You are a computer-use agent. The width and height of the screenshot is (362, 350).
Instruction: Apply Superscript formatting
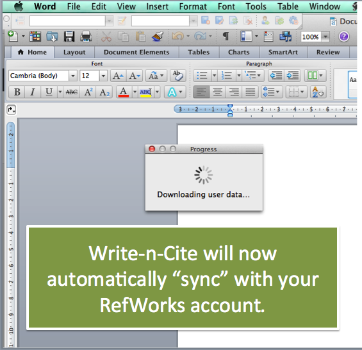(x=88, y=92)
